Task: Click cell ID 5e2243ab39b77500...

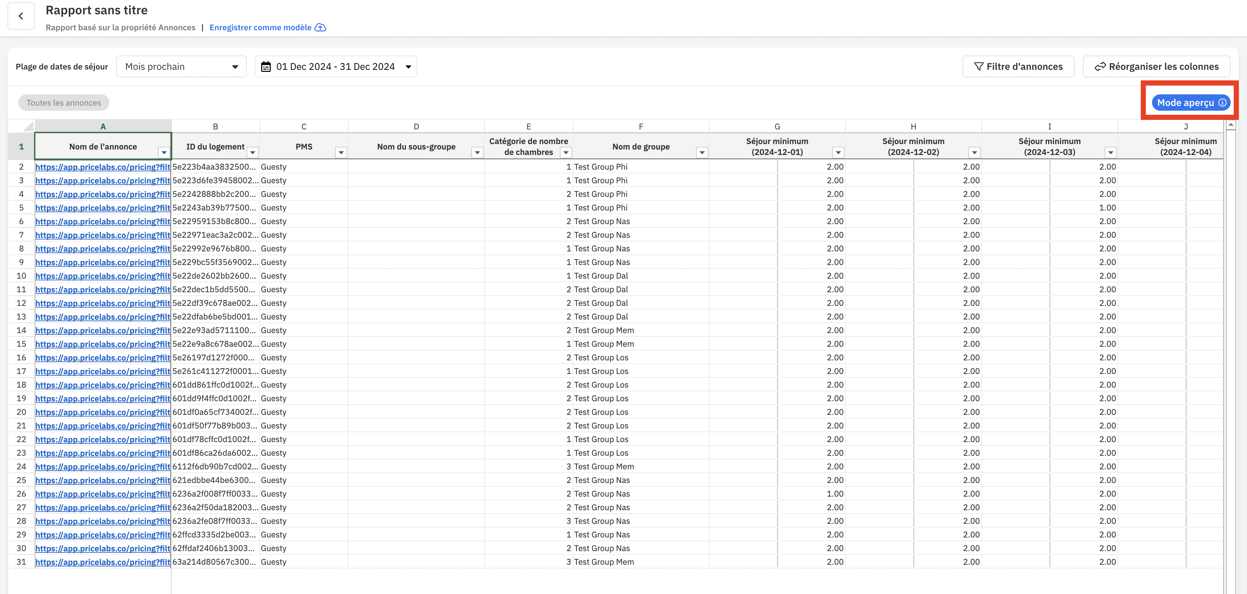Action: (216, 208)
